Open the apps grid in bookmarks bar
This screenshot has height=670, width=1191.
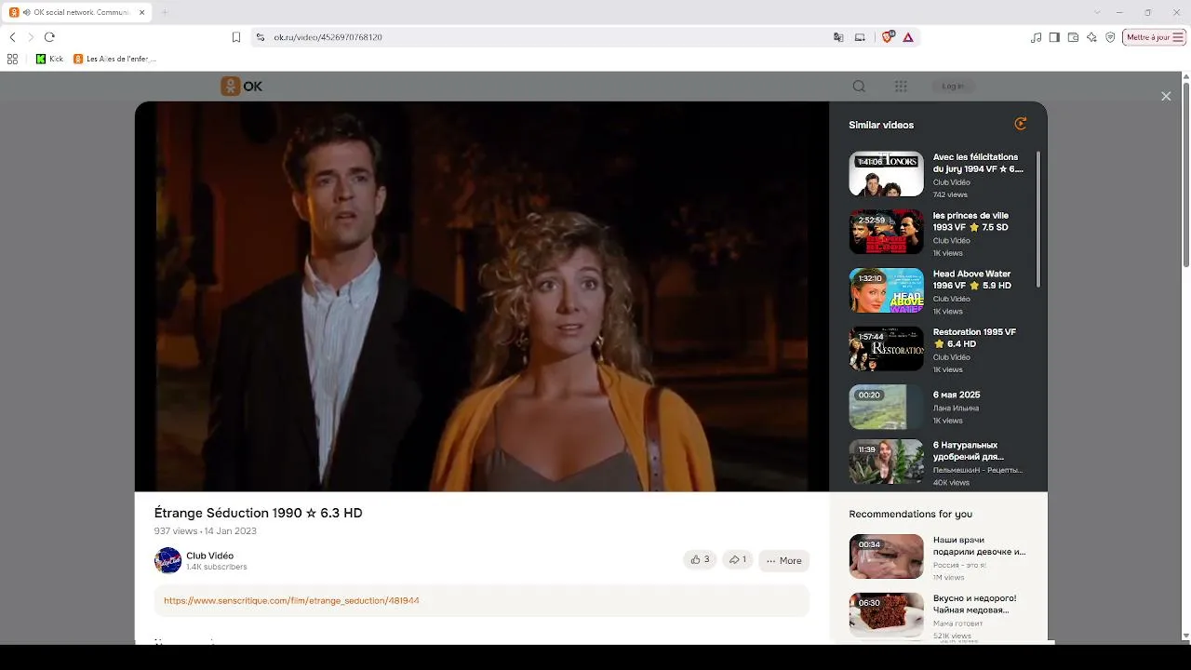[12, 59]
